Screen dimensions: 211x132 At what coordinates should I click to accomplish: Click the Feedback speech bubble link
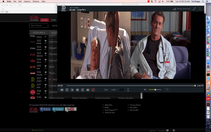point(164,130)
